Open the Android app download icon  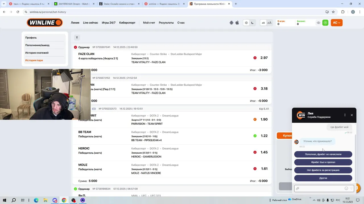click(x=231, y=23)
